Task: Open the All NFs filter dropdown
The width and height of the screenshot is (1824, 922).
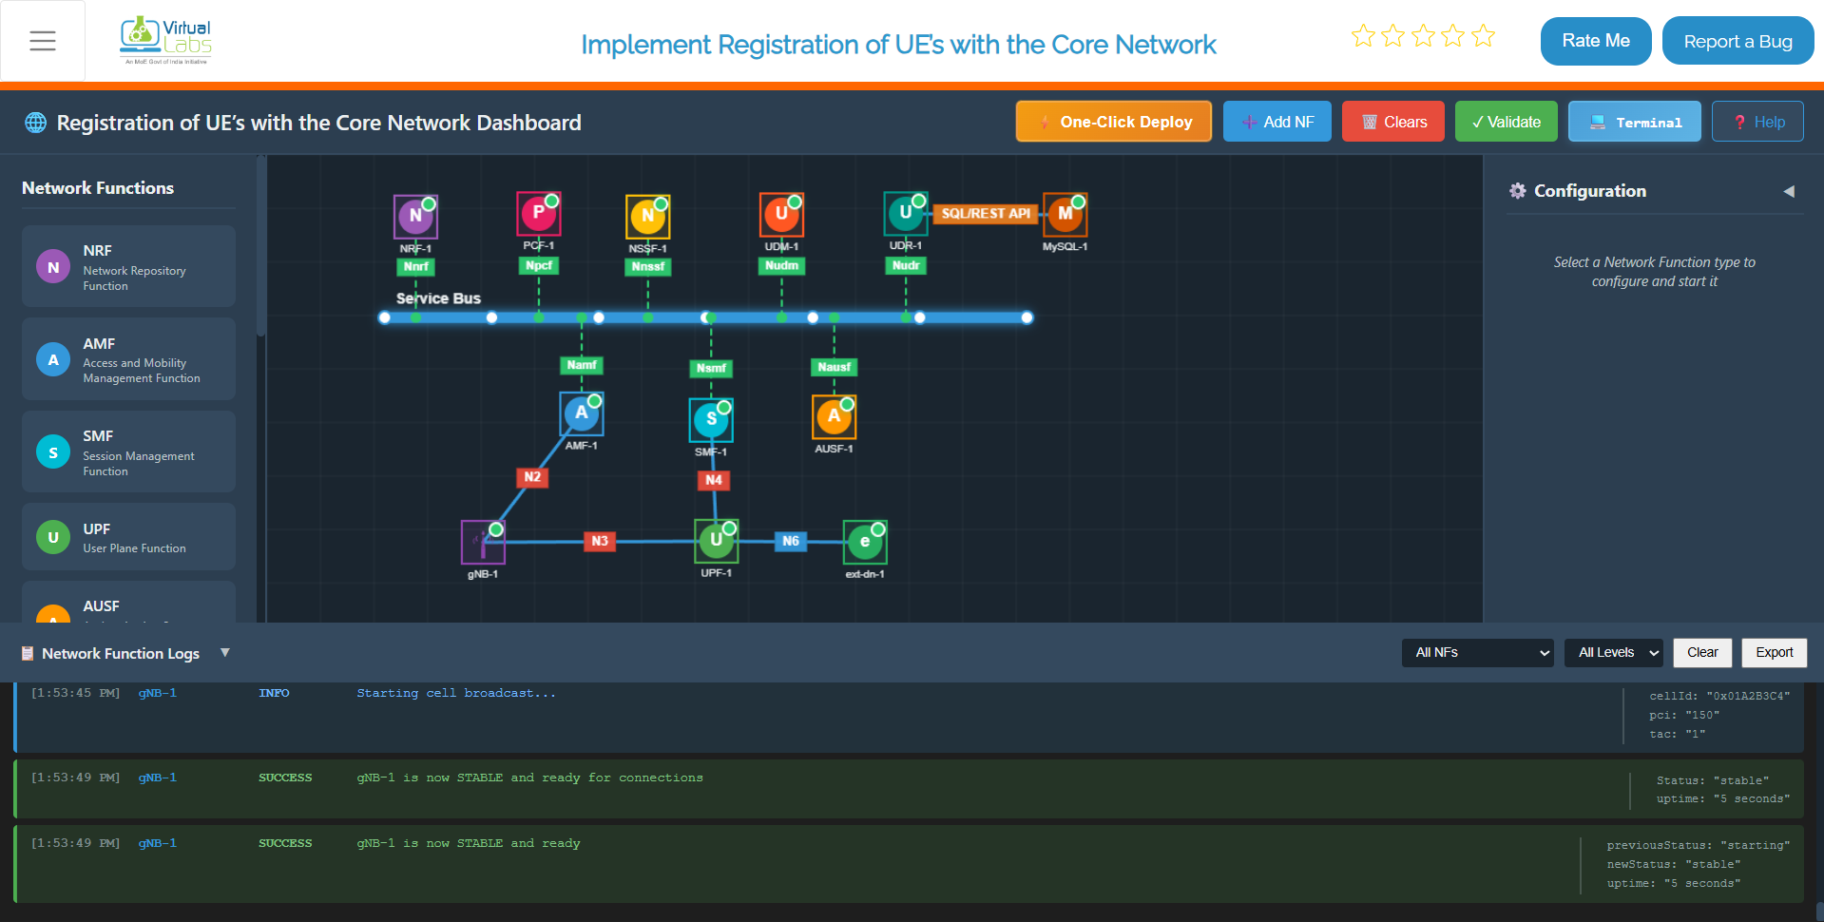Action: coord(1477,653)
